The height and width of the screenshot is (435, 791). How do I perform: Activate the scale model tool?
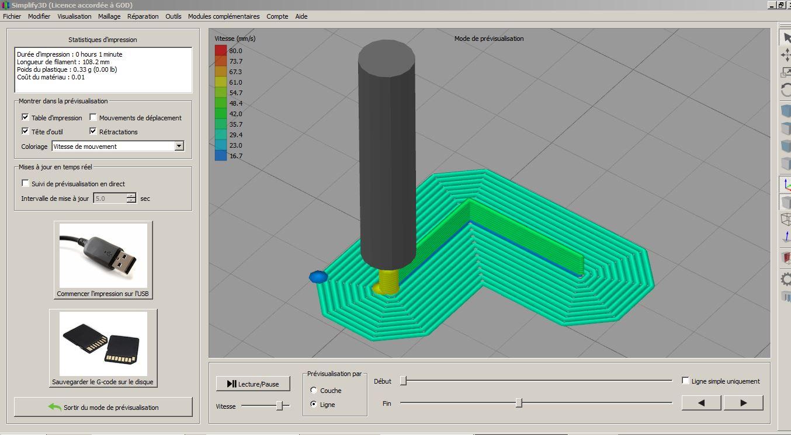tap(786, 72)
